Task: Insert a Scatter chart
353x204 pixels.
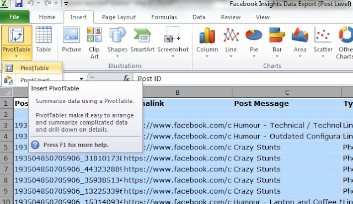Action: coord(323,42)
